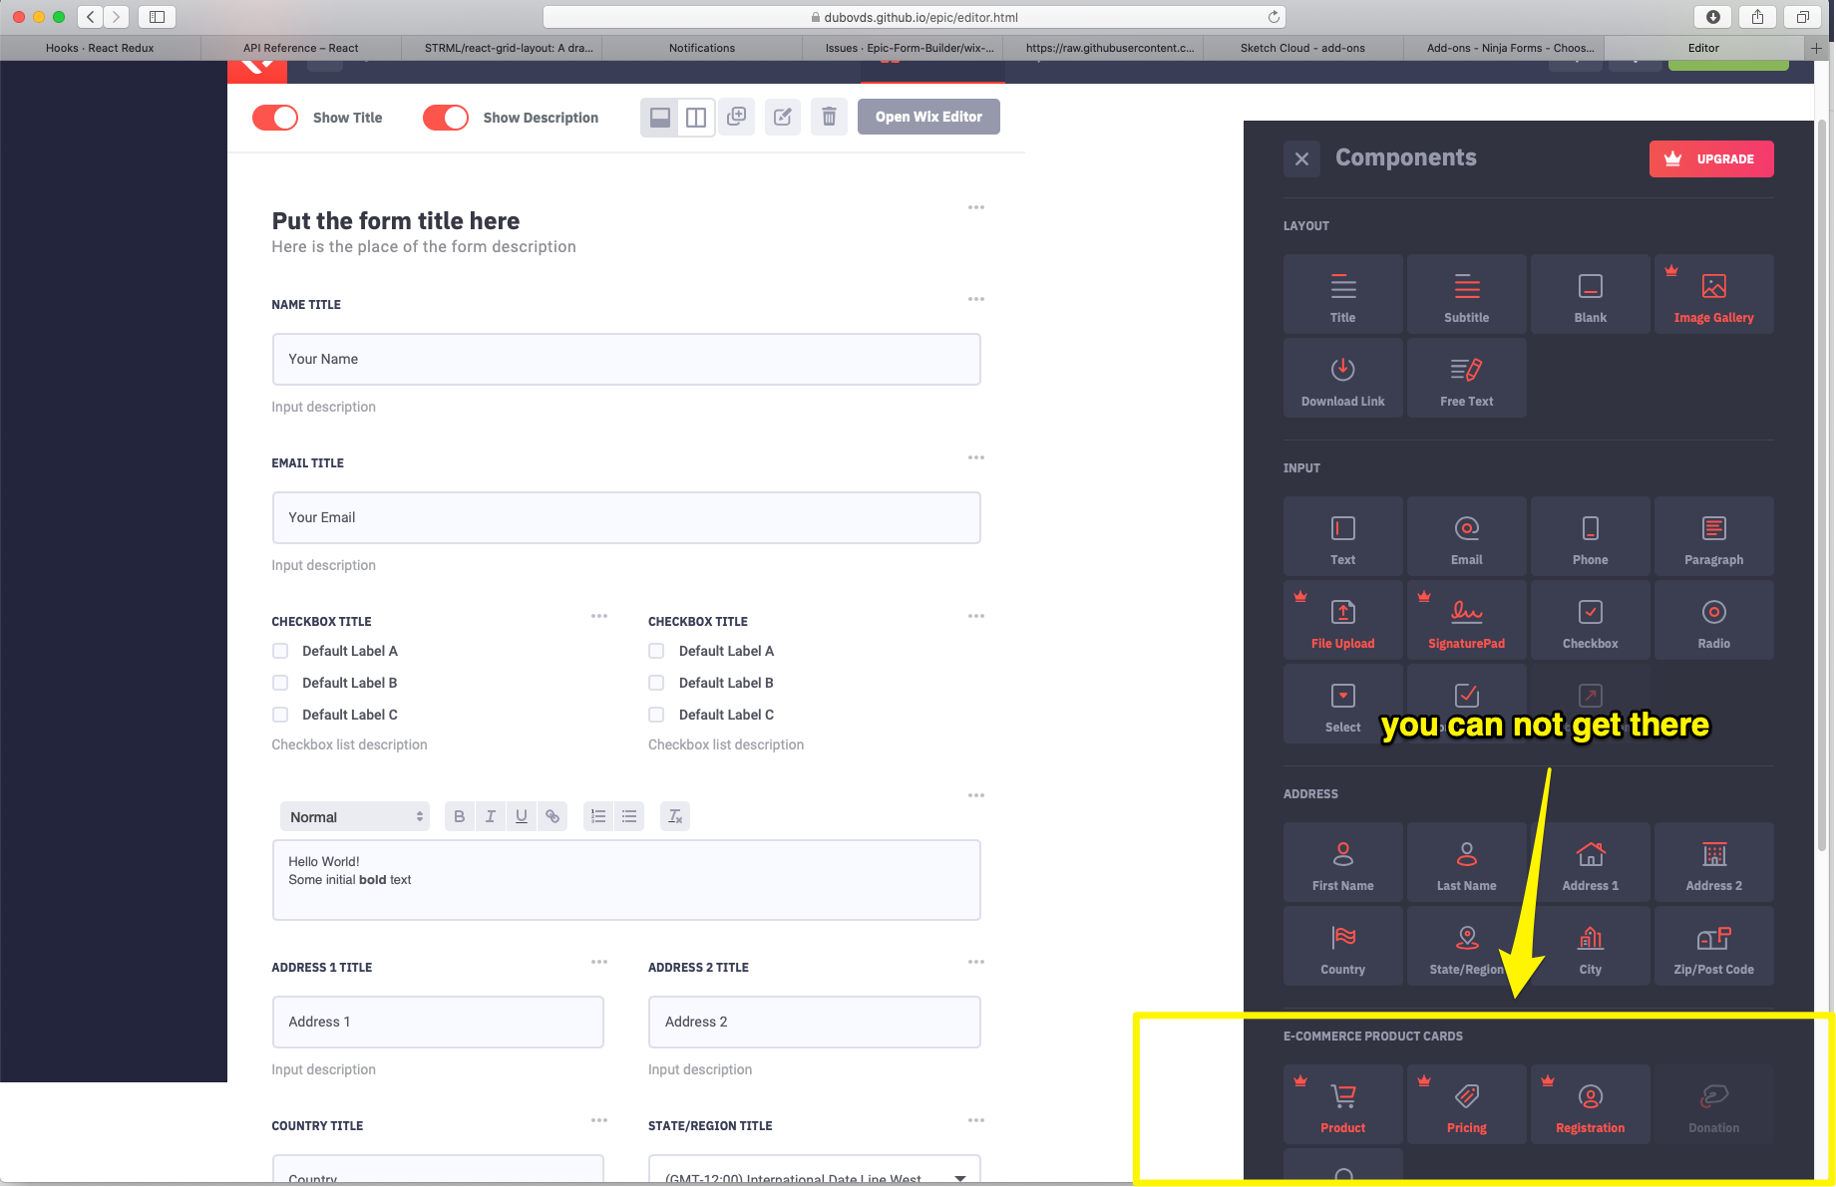
Task: Switch to the Sketch Cloud add-ons tab
Action: [1301, 47]
